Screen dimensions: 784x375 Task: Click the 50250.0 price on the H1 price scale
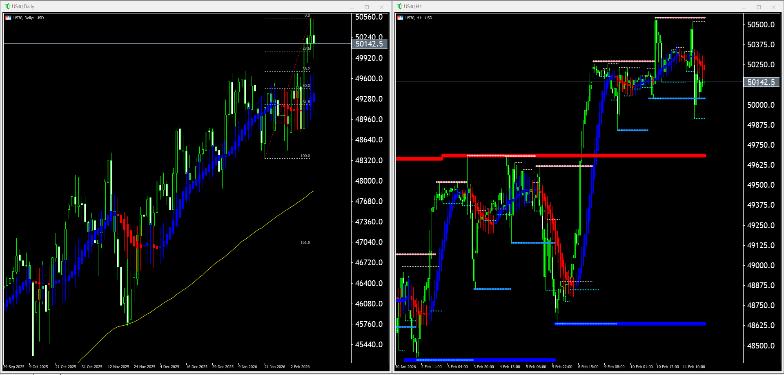761,64
